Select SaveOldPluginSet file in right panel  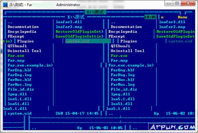[176, 36]
